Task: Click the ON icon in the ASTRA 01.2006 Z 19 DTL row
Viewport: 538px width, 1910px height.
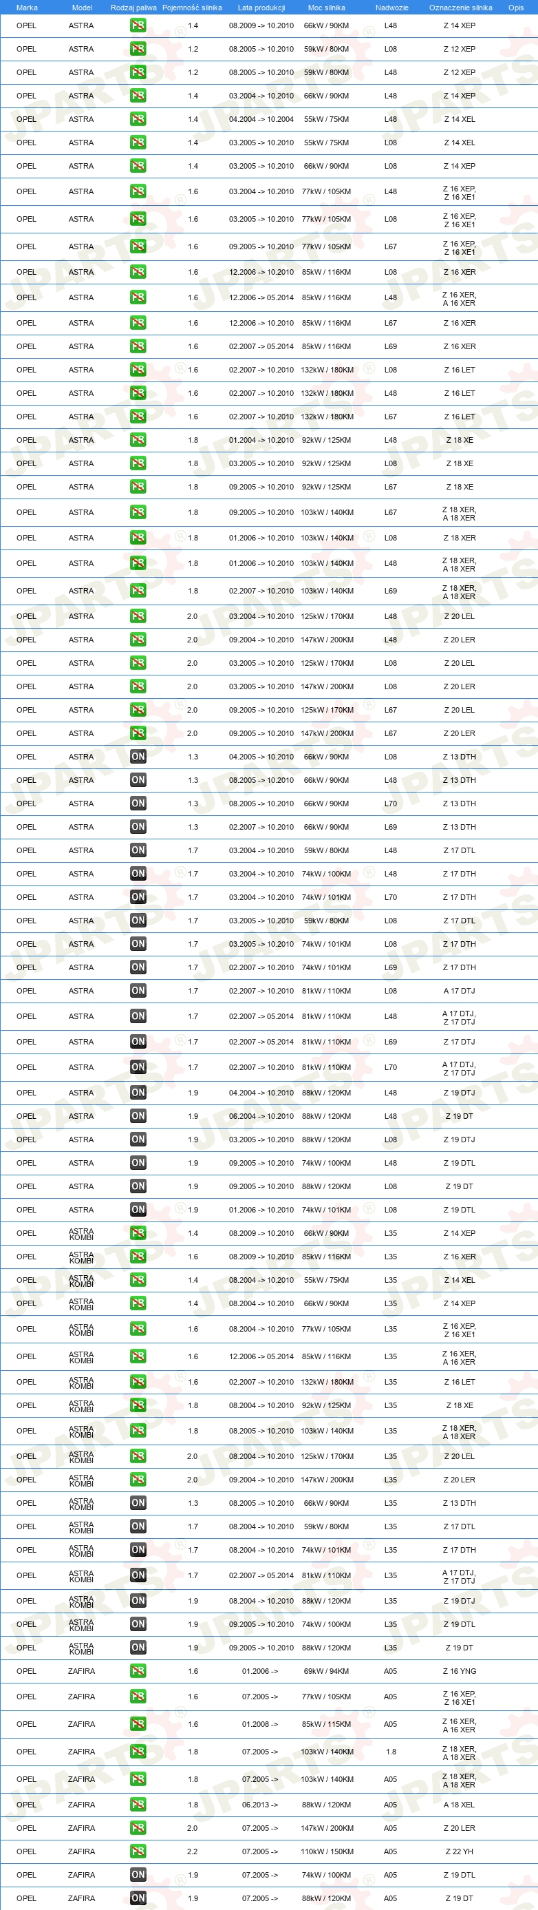Action: click(x=138, y=1209)
